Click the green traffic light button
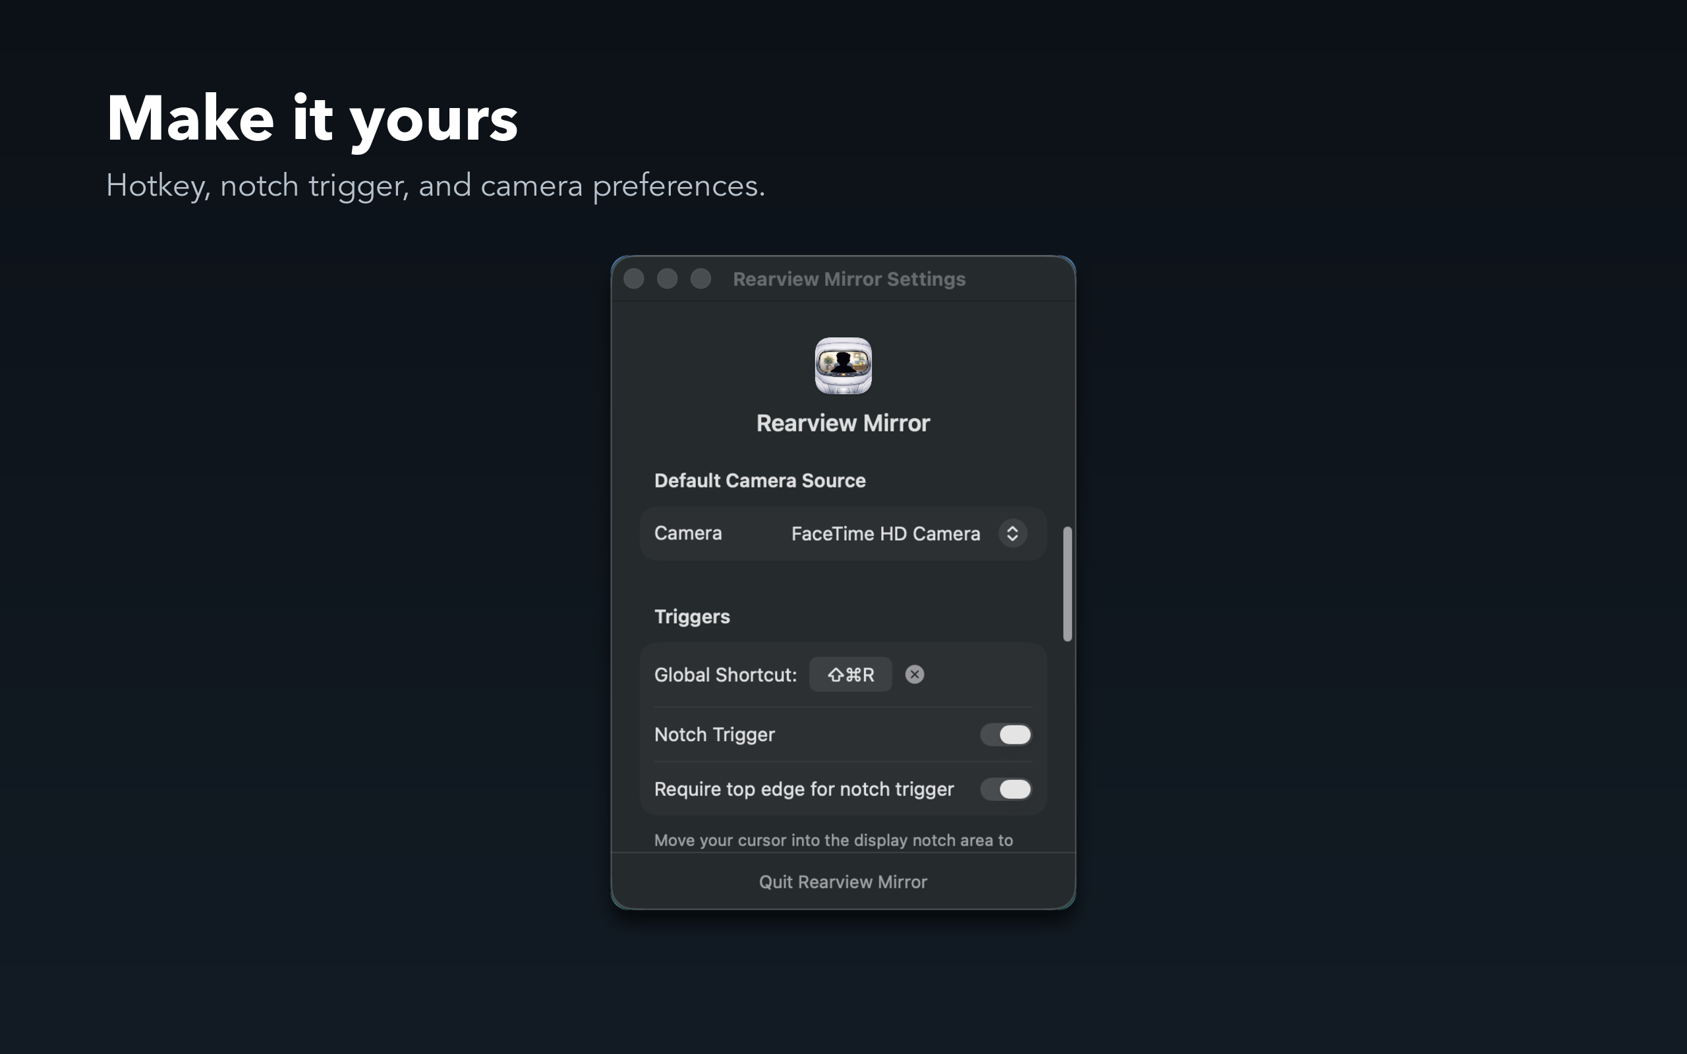 point(701,278)
